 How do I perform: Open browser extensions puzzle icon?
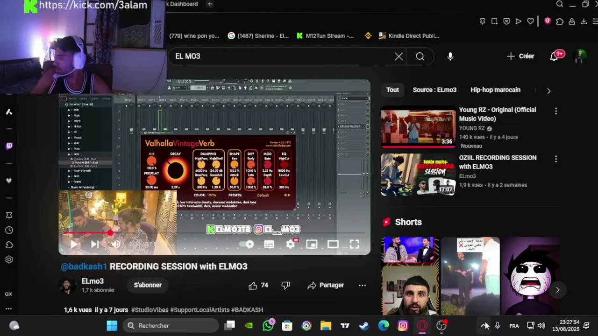pos(560,21)
